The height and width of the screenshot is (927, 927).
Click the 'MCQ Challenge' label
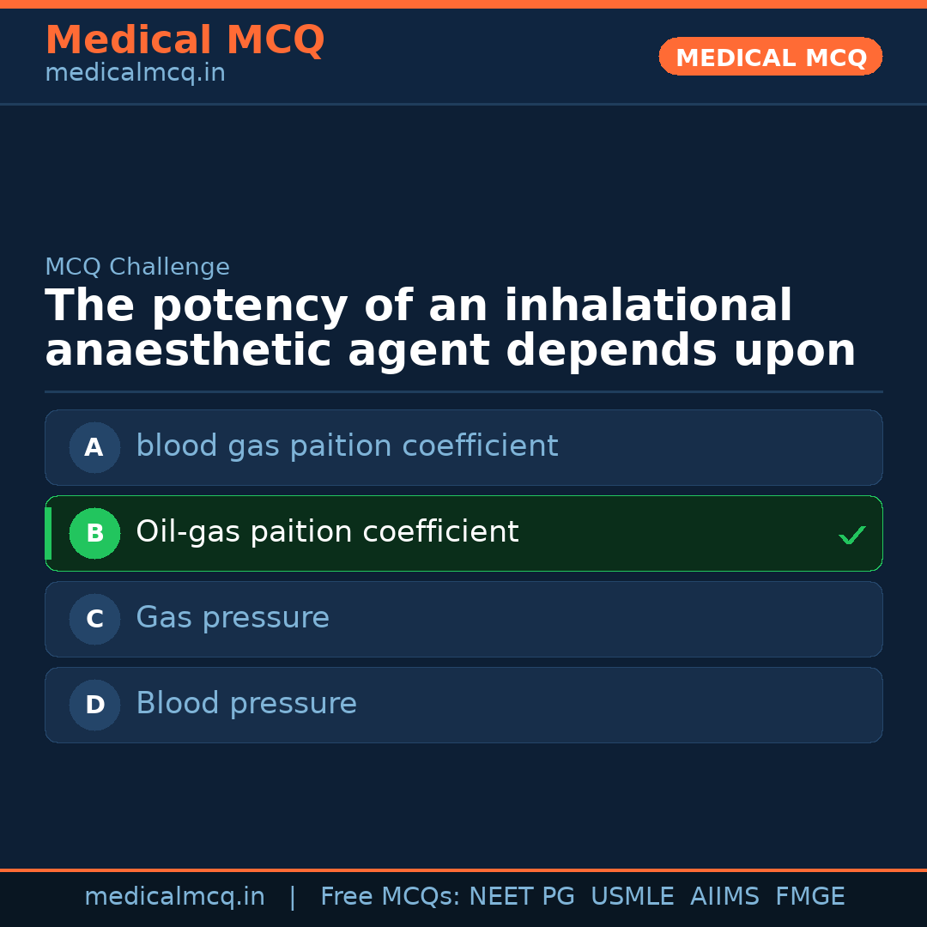coord(137,267)
